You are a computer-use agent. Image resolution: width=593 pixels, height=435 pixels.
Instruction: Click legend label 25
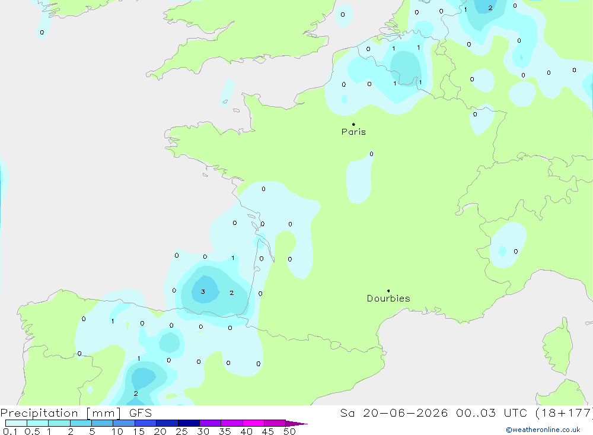[181, 431]
